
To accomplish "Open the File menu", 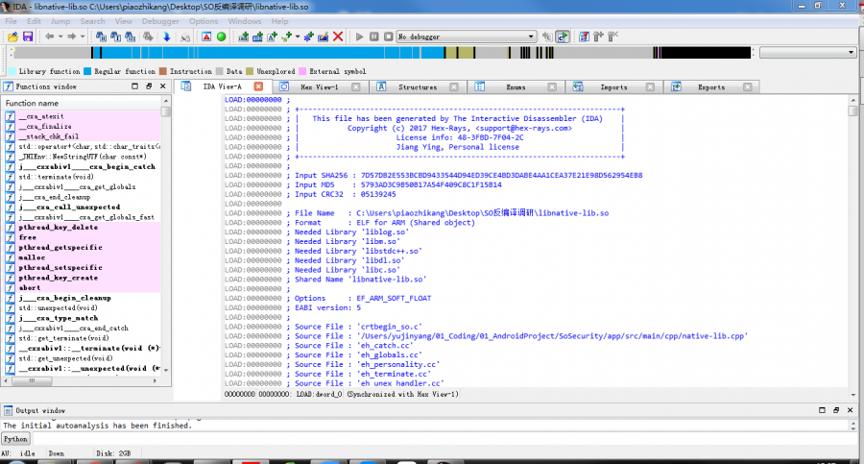I will click(x=11, y=21).
